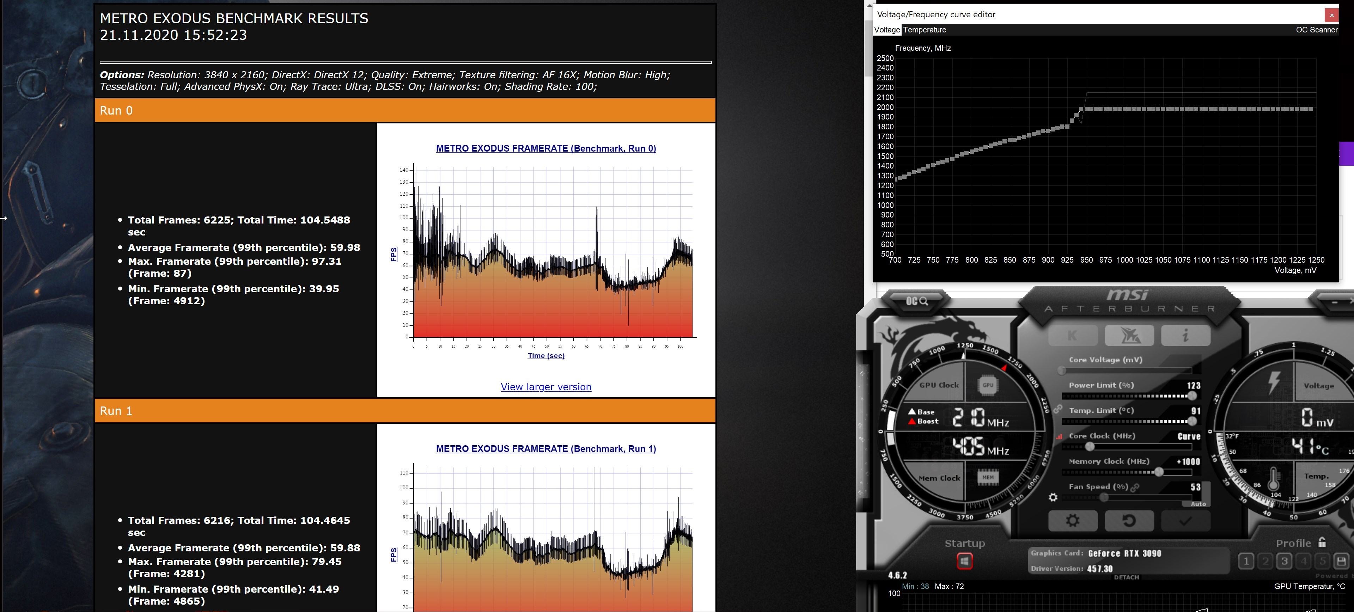1354x612 pixels.
Task: Click Average Framerate 59.98 line in Run 0
Action: click(x=244, y=247)
